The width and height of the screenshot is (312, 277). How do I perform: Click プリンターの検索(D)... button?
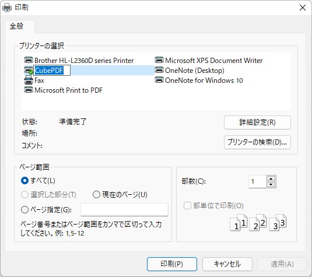tap(257, 142)
